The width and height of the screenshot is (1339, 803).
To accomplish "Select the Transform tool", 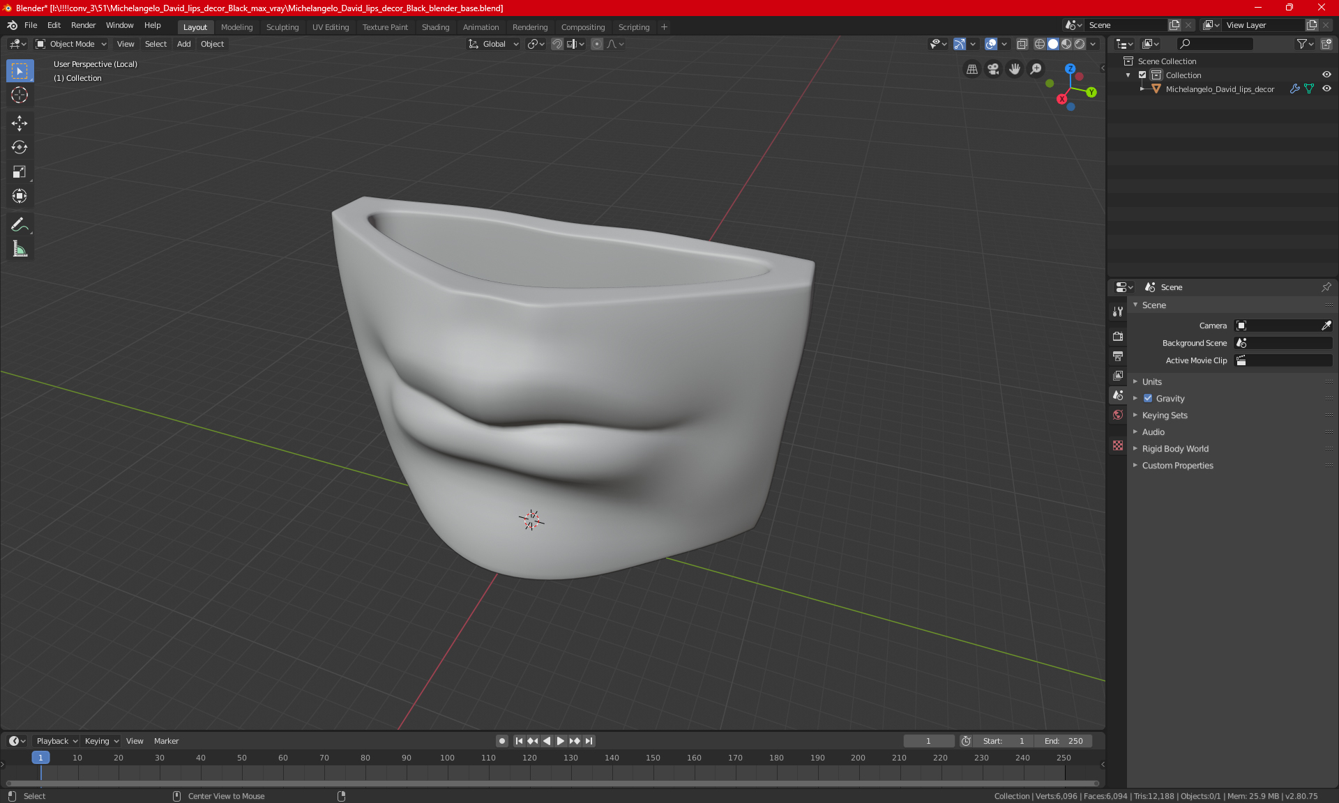I will pos(20,196).
